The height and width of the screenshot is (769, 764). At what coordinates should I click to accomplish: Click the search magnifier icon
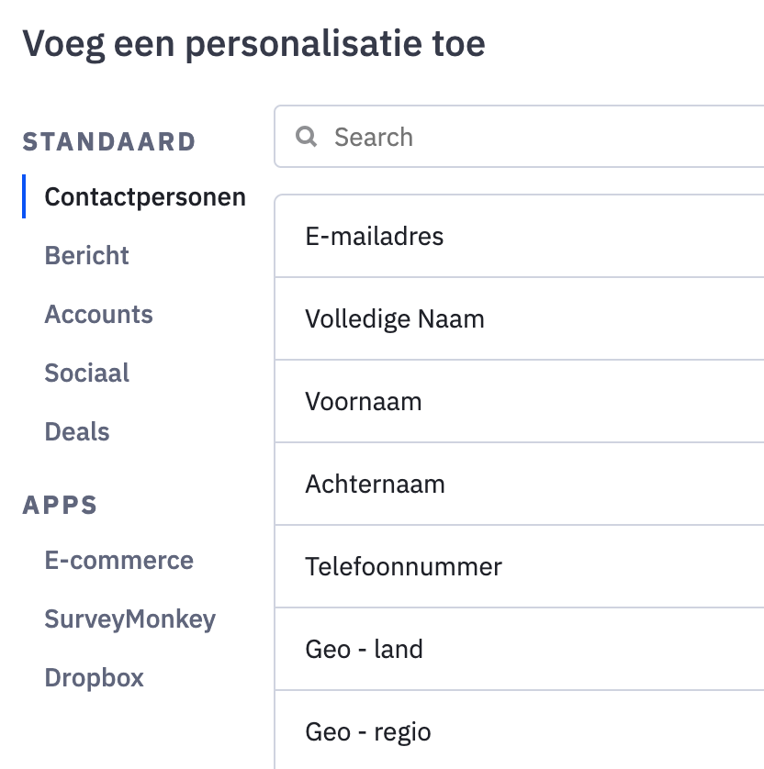point(306,138)
